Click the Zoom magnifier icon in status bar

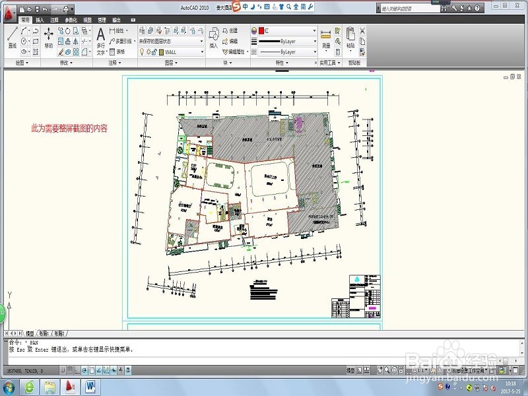coord(387,370)
